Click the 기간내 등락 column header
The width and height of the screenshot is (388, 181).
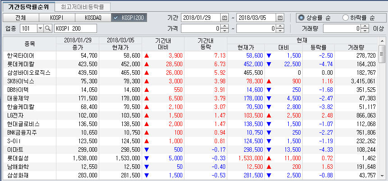tap(206, 44)
